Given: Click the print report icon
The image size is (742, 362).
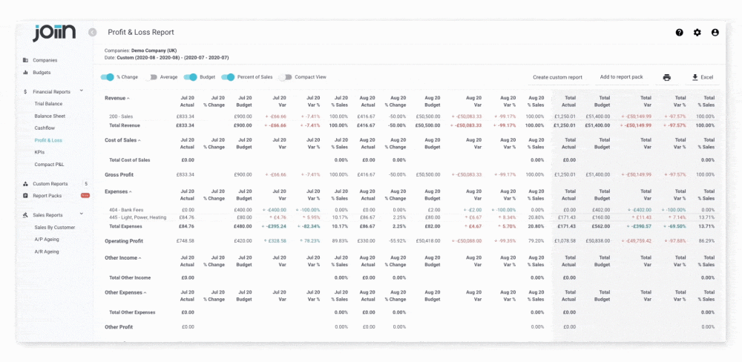Looking at the screenshot, I should [x=667, y=77].
